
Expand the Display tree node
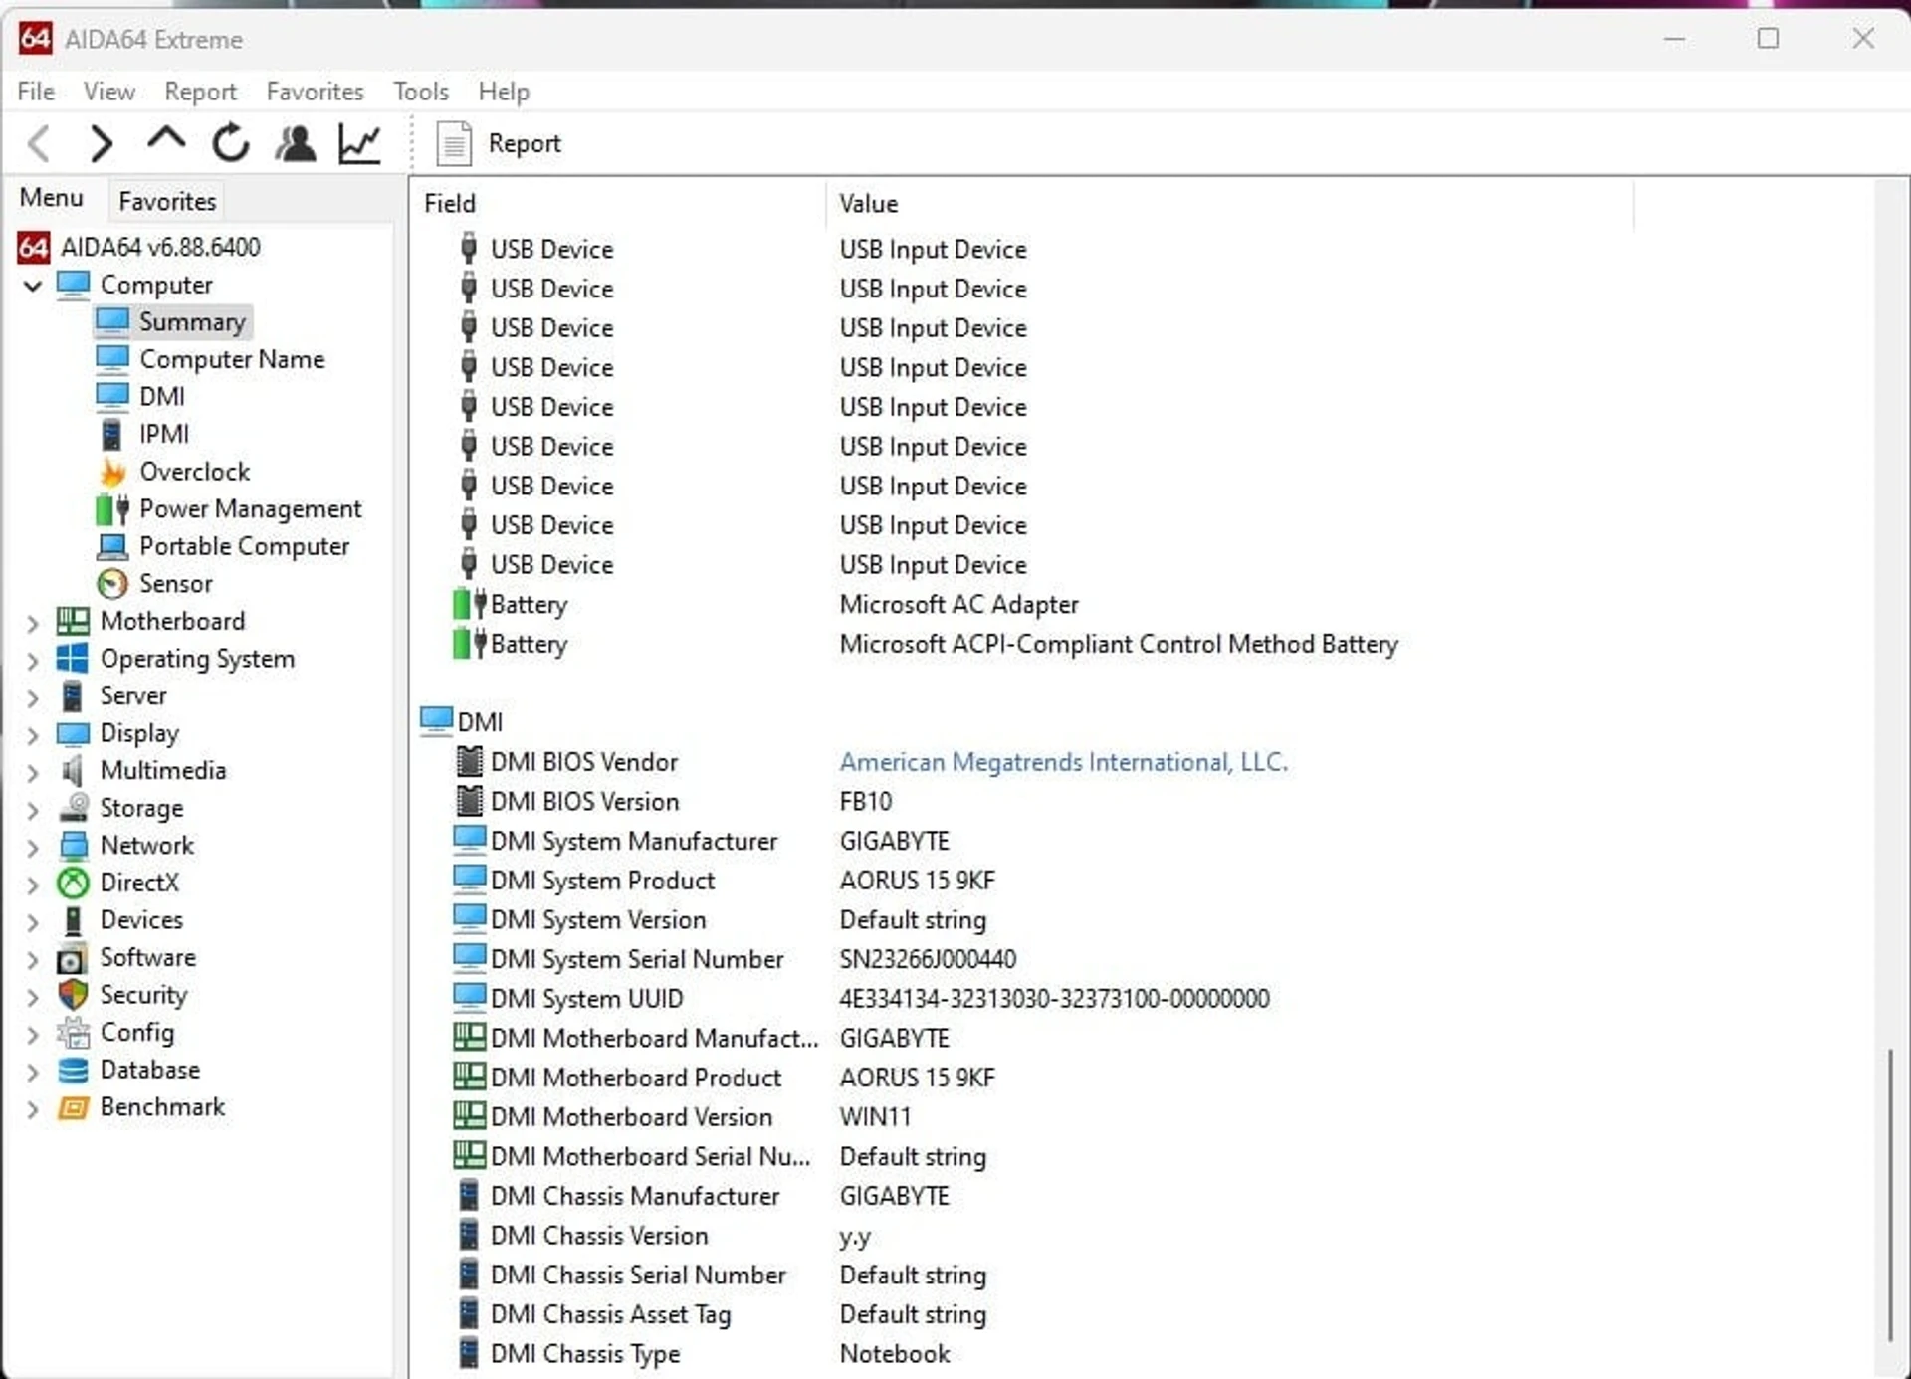(x=33, y=735)
